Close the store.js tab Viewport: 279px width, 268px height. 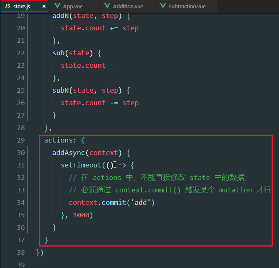(x=44, y=6)
